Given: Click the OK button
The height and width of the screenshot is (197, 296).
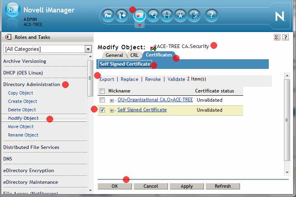Looking at the screenshot, I should [x=114, y=186].
